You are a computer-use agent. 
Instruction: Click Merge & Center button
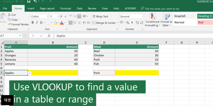click(x=104, y=23)
